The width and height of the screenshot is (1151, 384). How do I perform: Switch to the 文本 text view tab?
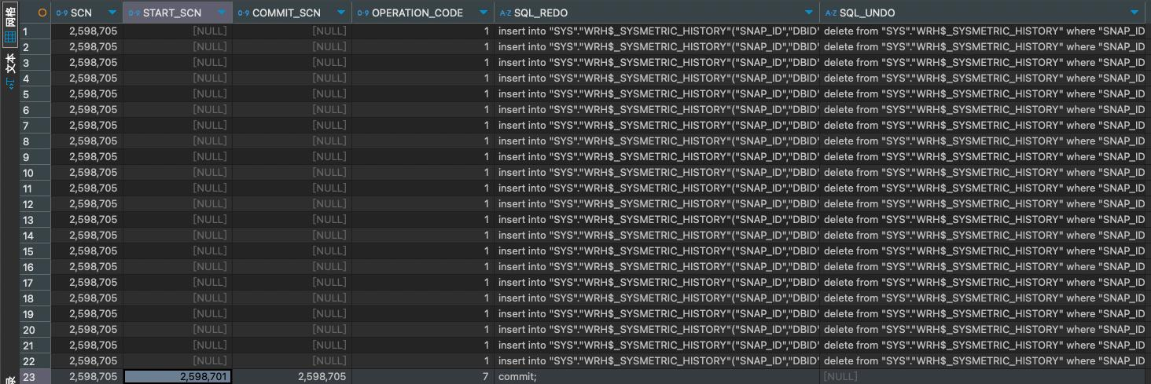(x=10, y=73)
